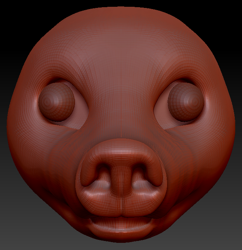Click the left eyeball on the model

pos(56,102)
